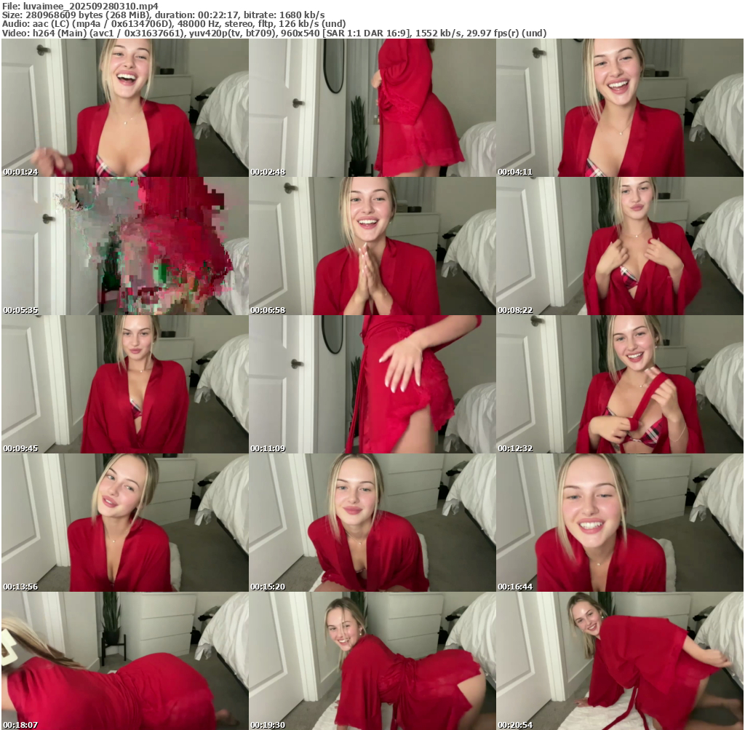Select the glitched pixelated frame at 00:05:35
The width and height of the screenshot is (745, 730).
tap(124, 246)
